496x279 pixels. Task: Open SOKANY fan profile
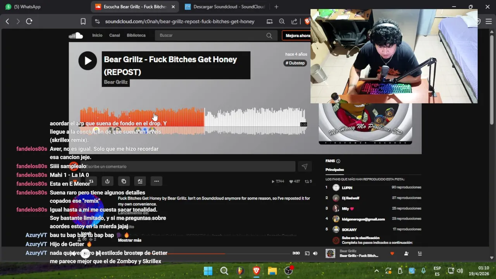pos(349,229)
